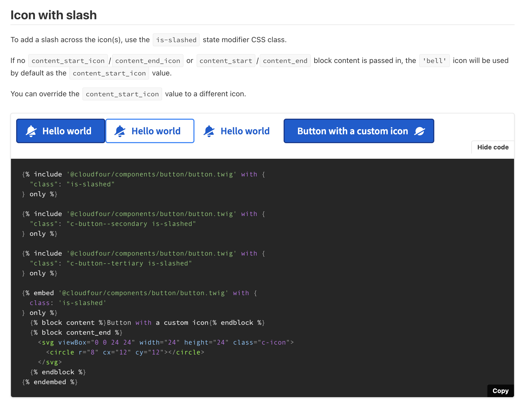Click the c-button--tertiary is-slashed code line
This screenshot has width=525, height=406.
(x=111, y=263)
